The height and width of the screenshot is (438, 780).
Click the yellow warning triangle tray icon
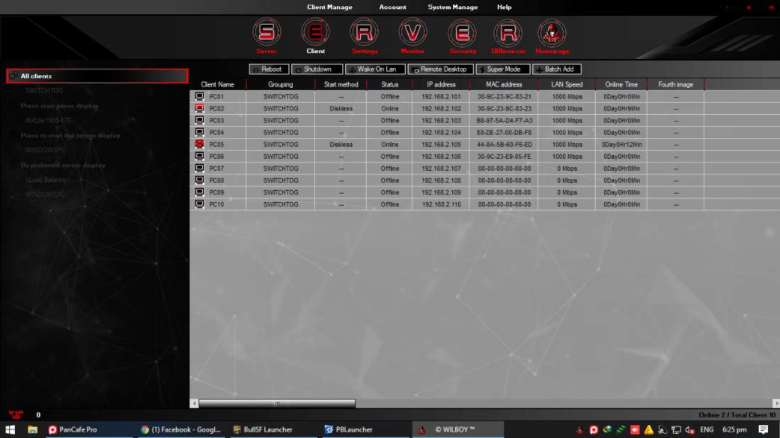point(649,429)
